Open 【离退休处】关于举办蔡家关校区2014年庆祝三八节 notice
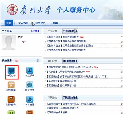The width and height of the screenshot is (123, 114). tap(78, 76)
